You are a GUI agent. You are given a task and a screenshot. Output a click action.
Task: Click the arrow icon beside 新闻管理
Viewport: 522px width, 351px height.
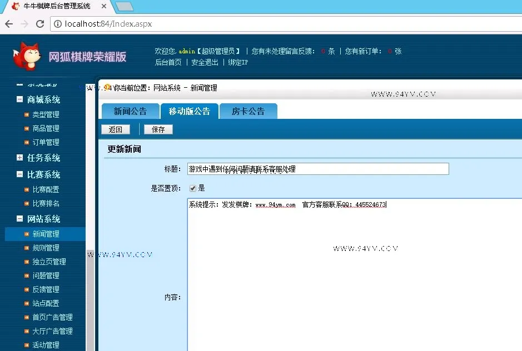point(27,234)
